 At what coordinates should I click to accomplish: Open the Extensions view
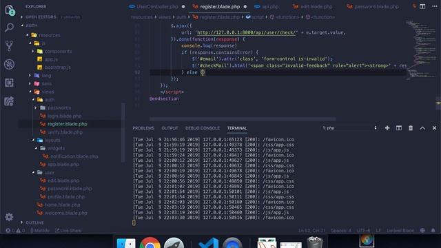pos(9,83)
